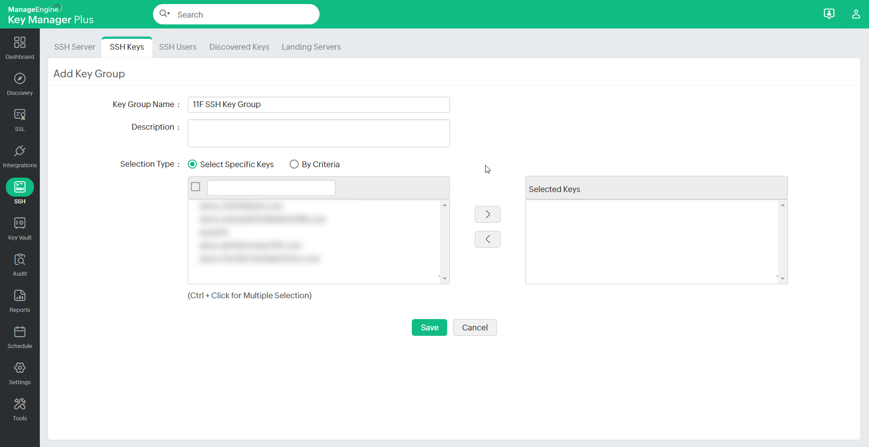Open the SSL section icon
The height and width of the screenshot is (447, 869).
point(20,115)
